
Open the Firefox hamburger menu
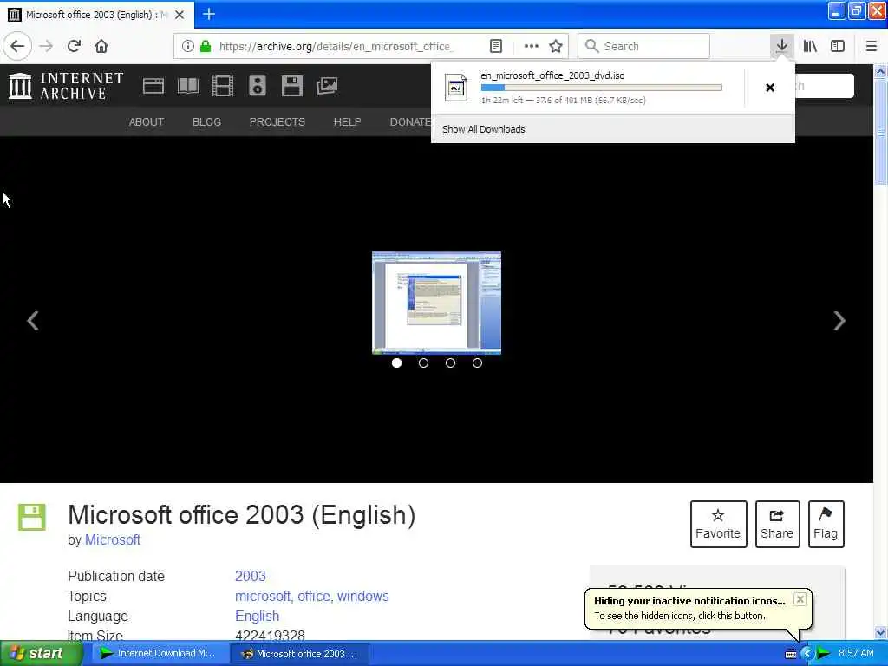[x=871, y=46]
